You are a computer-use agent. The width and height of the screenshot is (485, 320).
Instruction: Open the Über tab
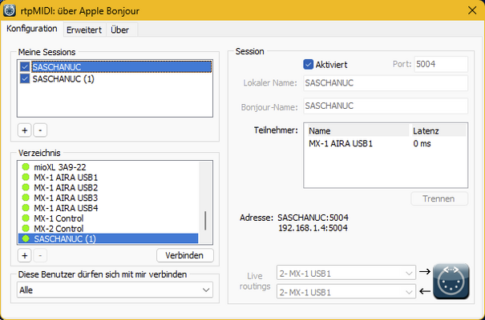pos(119,29)
